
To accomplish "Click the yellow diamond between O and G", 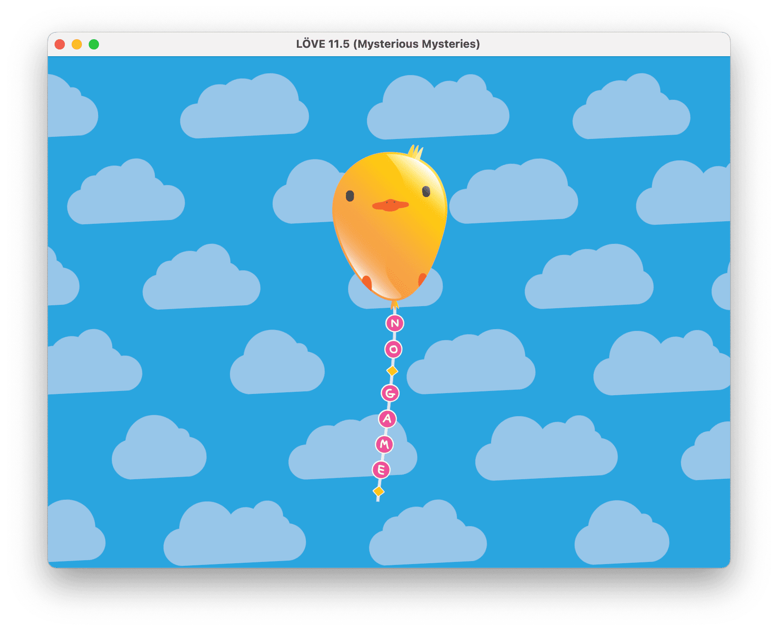I will point(392,371).
